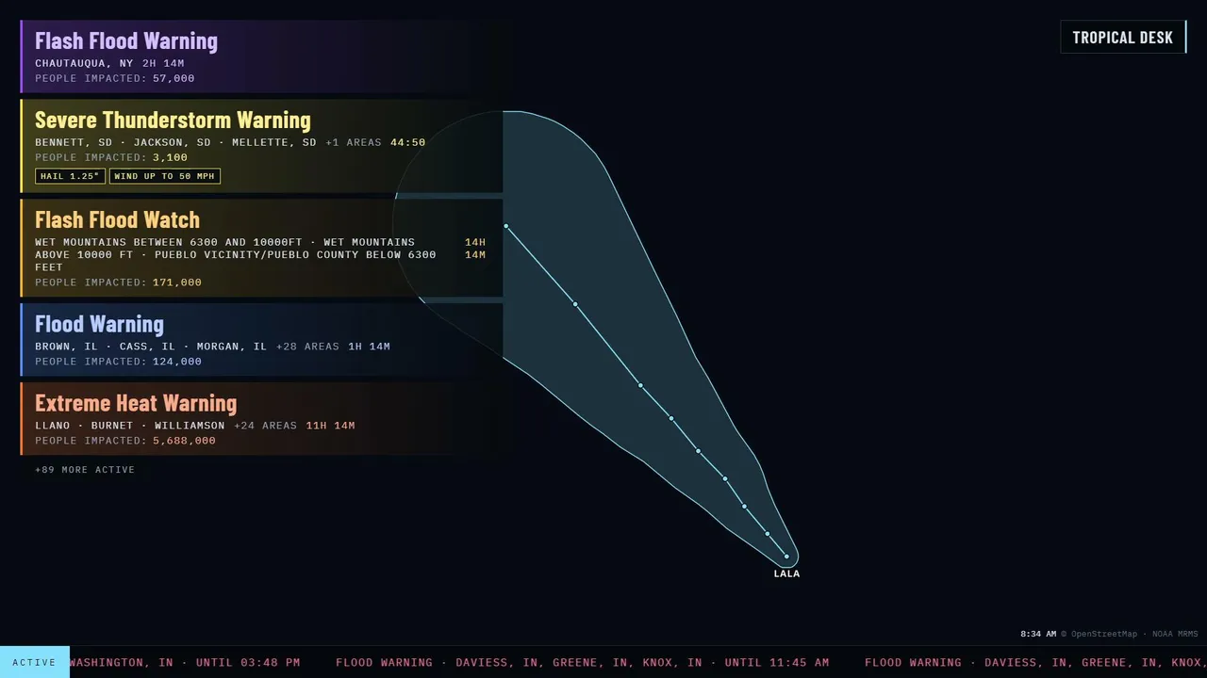Click People Impacted 3,100 value
The height and width of the screenshot is (678, 1207).
coord(170,158)
